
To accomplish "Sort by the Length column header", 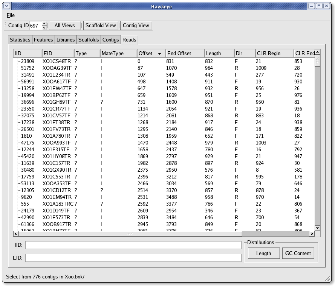I will [x=219, y=53].
